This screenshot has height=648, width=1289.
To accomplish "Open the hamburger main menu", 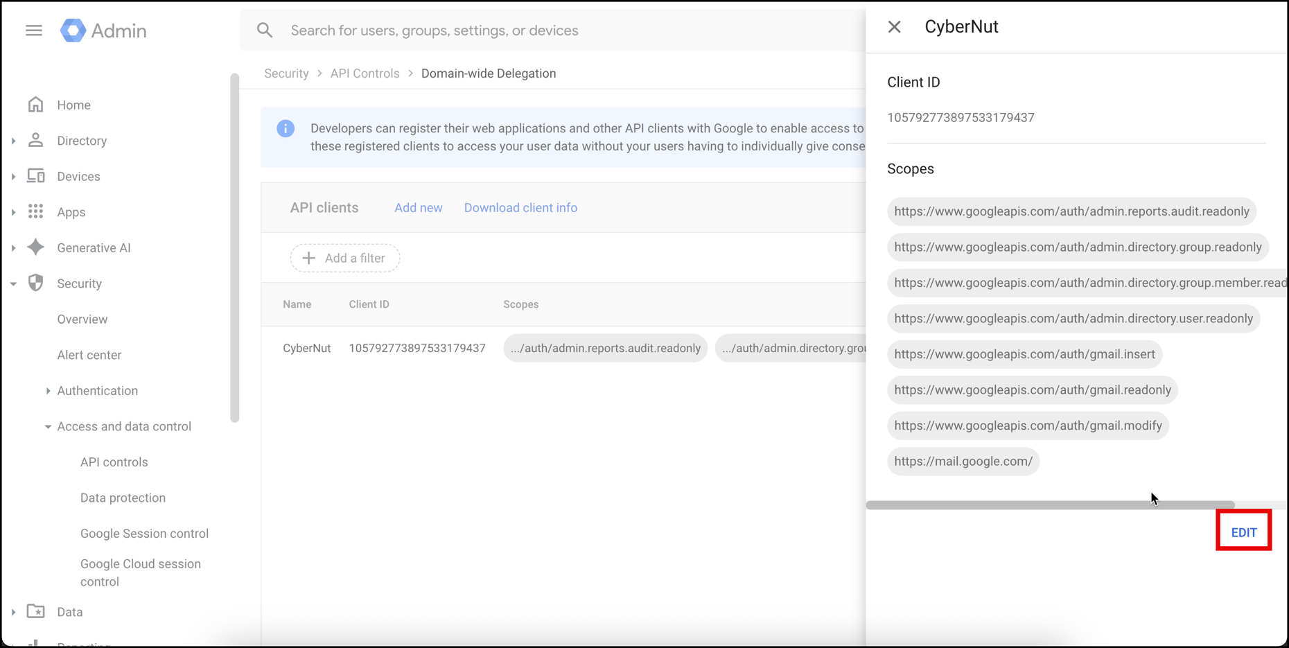I will pyautogui.click(x=34, y=30).
